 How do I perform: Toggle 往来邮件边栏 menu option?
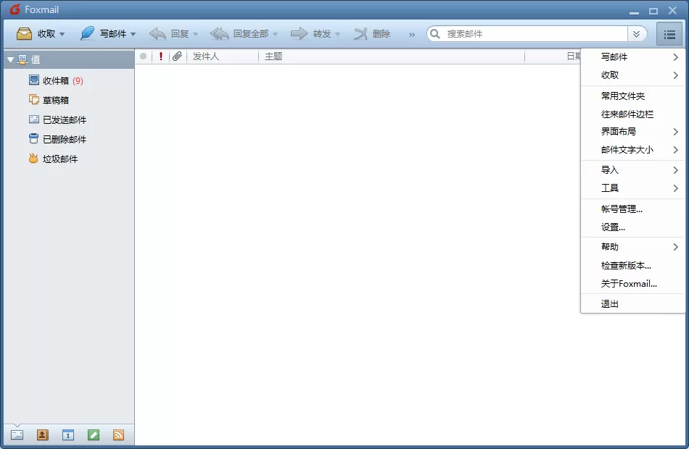[x=632, y=114]
